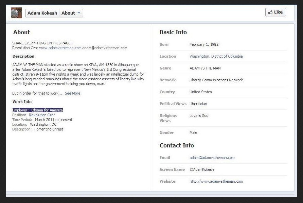Click the Love is God religious views

[199, 116]
